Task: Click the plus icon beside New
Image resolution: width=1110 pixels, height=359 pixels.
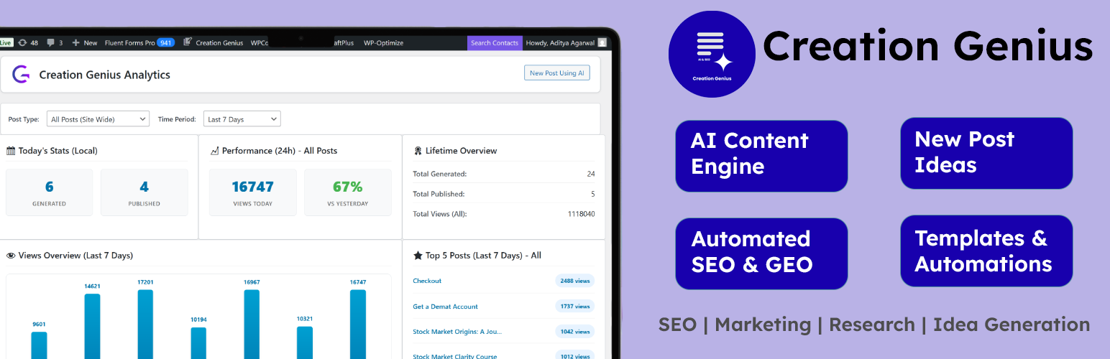Action: pos(75,43)
